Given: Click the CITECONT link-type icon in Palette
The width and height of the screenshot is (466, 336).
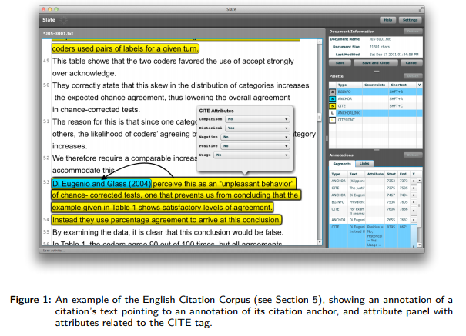Looking at the screenshot, I should [333, 120].
